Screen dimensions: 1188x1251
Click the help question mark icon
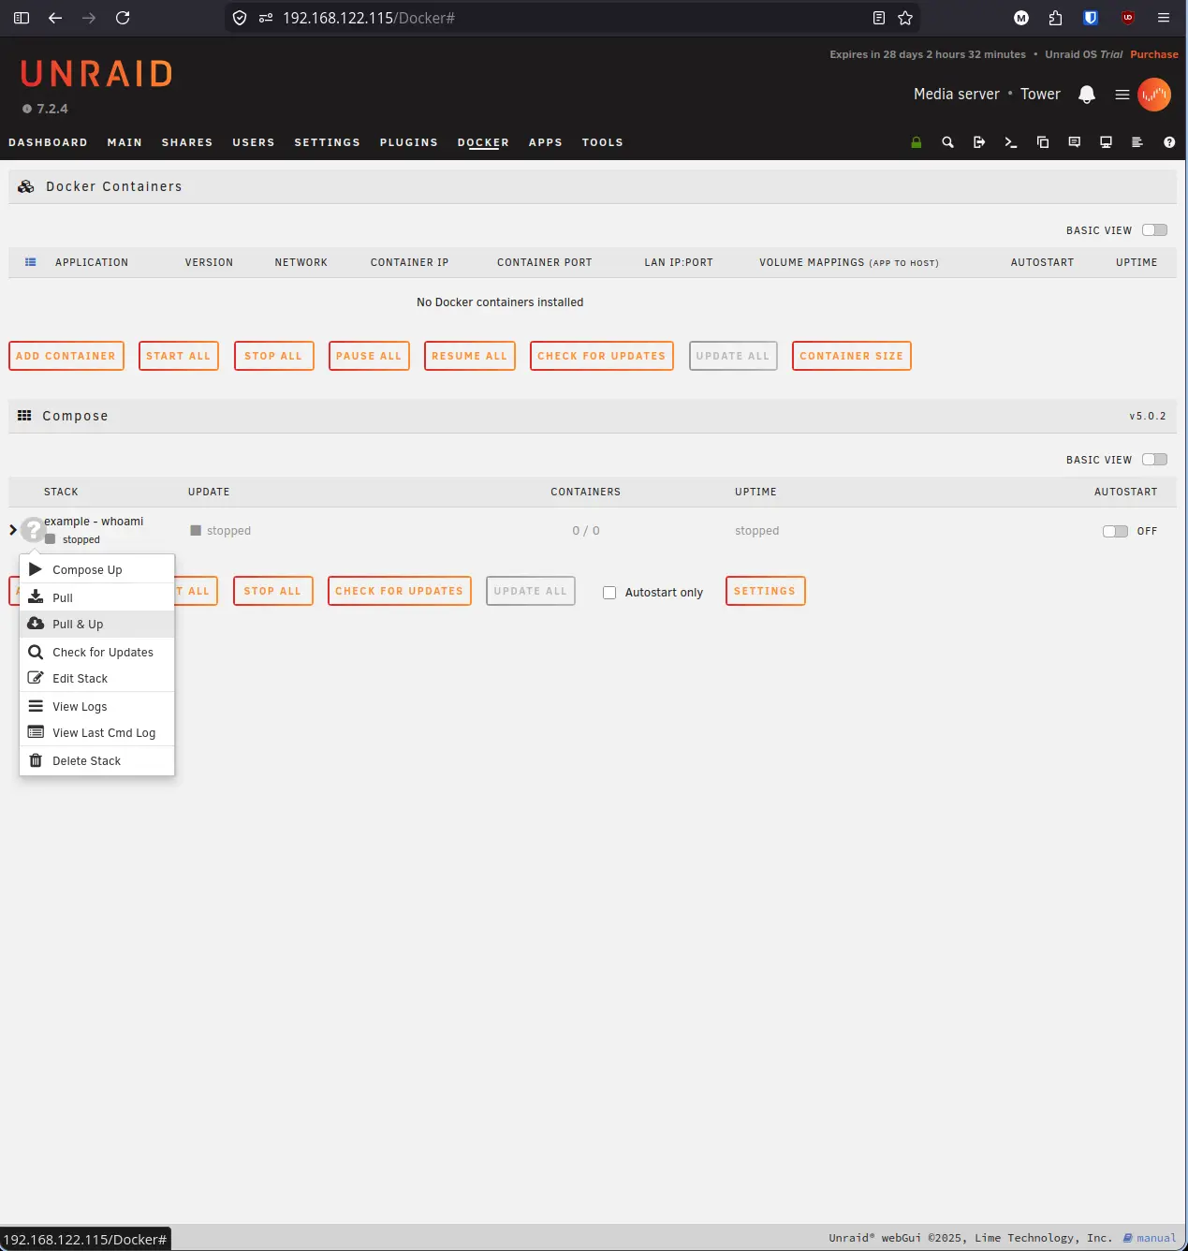(x=1169, y=142)
